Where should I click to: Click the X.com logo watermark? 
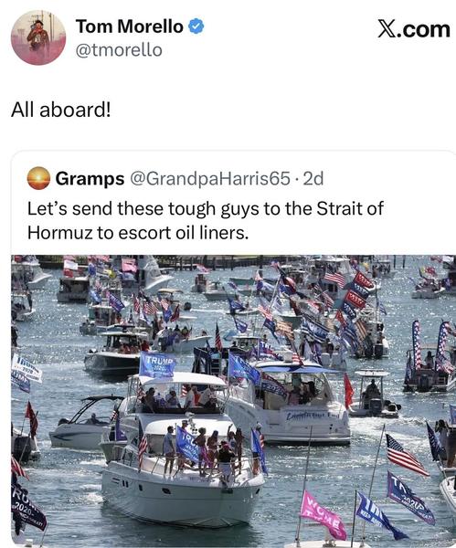(x=414, y=29)
